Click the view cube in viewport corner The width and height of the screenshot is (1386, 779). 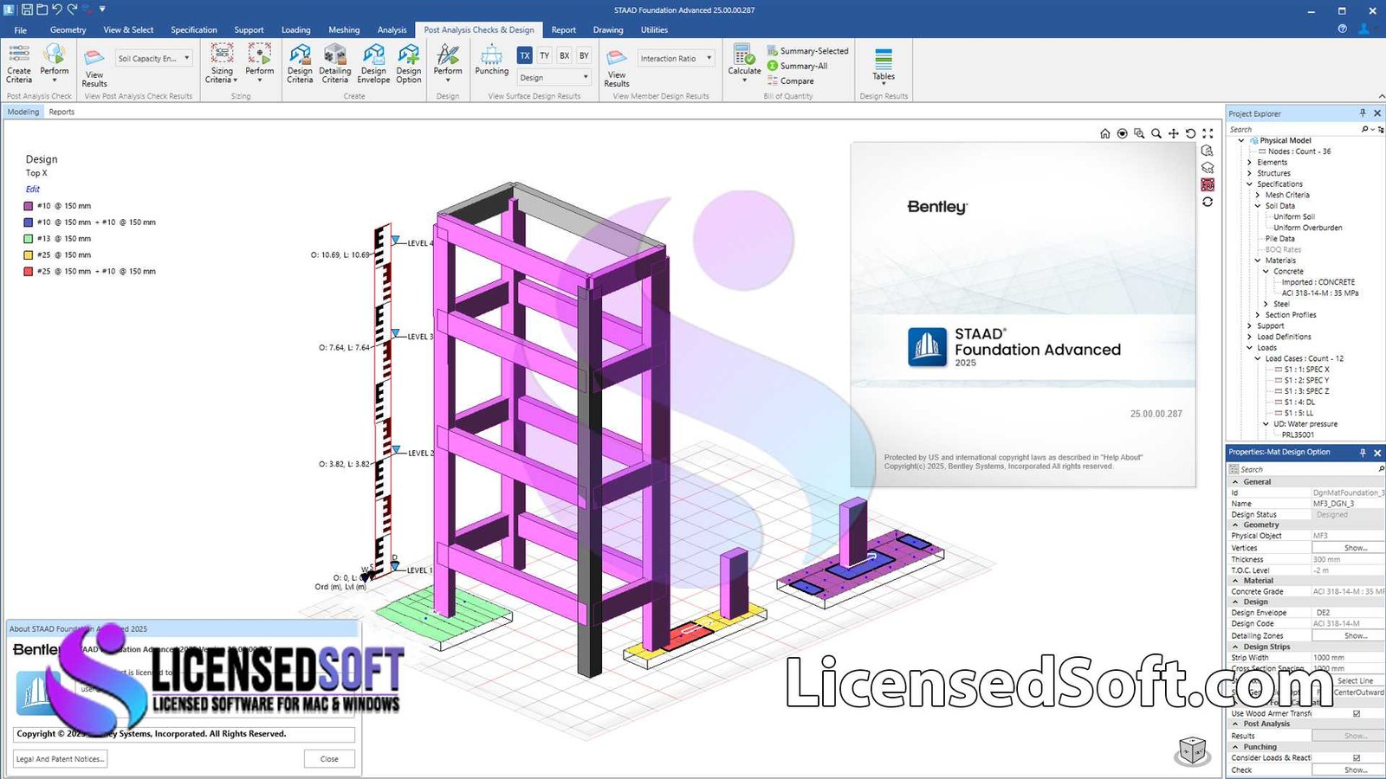[1192, 750]
